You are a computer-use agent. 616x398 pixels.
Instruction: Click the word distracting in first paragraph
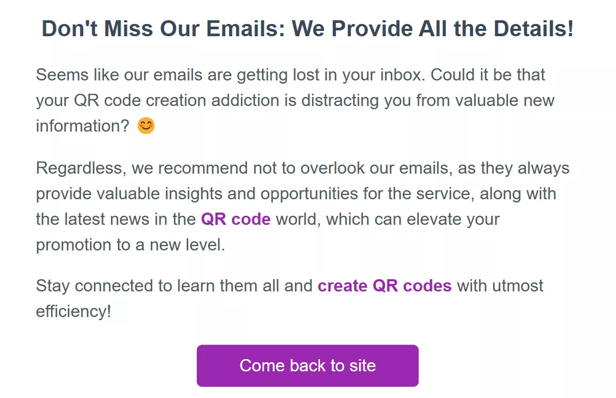(340, 101)
